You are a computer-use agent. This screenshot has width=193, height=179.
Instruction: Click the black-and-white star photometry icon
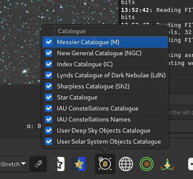[57, 164]
